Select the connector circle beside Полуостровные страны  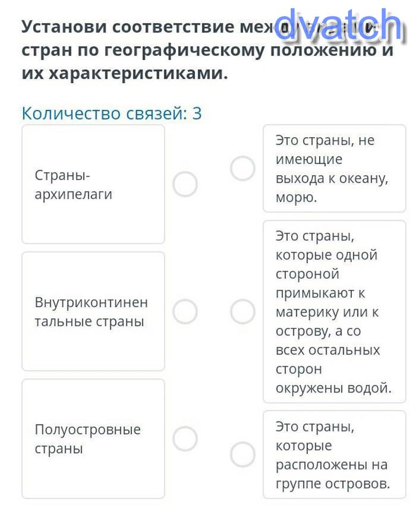pyautogui.click(x=185, y=439)
